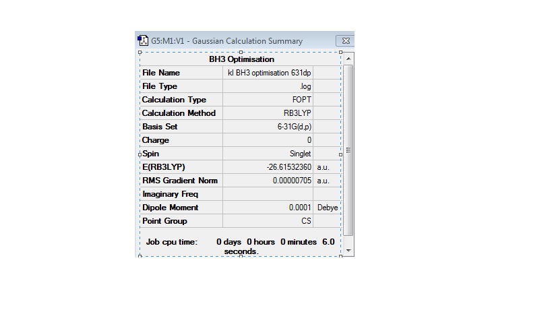The height and width of the screenshot is (310, 552).
Task: Click the Calculation Type label
Action: [x=174, y=100]
